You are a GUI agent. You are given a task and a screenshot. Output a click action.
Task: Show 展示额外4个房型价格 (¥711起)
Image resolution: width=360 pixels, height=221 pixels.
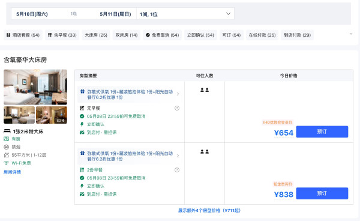click(x=209, y=210)
